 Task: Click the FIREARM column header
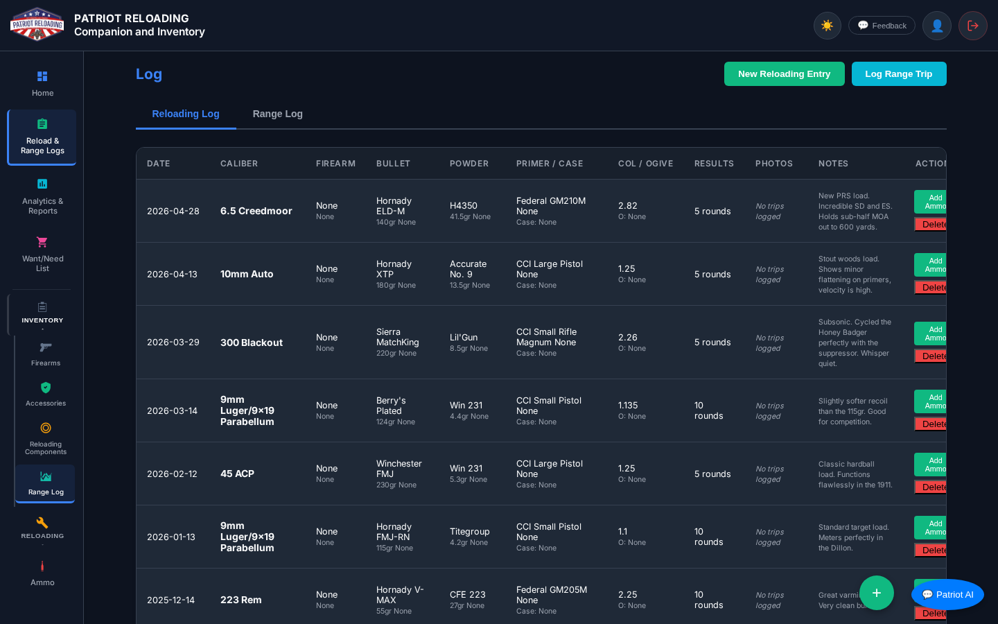click(x=335, y=164)
